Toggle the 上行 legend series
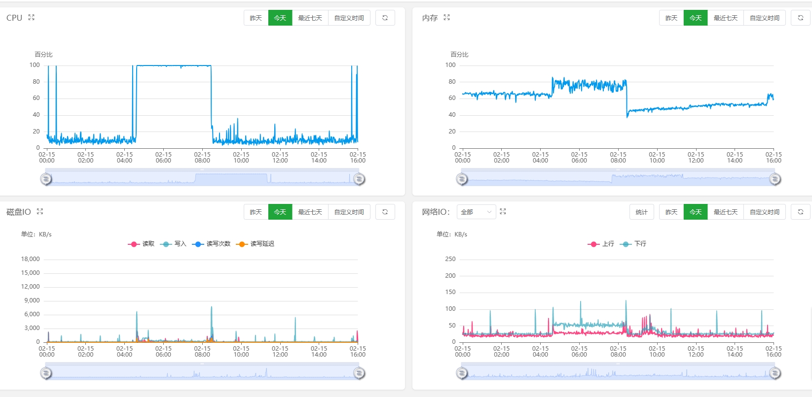Screen dimensions: 812x397 601,244
